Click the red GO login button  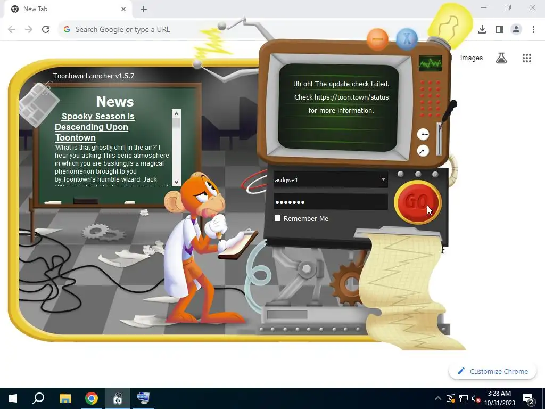[417, 202]
